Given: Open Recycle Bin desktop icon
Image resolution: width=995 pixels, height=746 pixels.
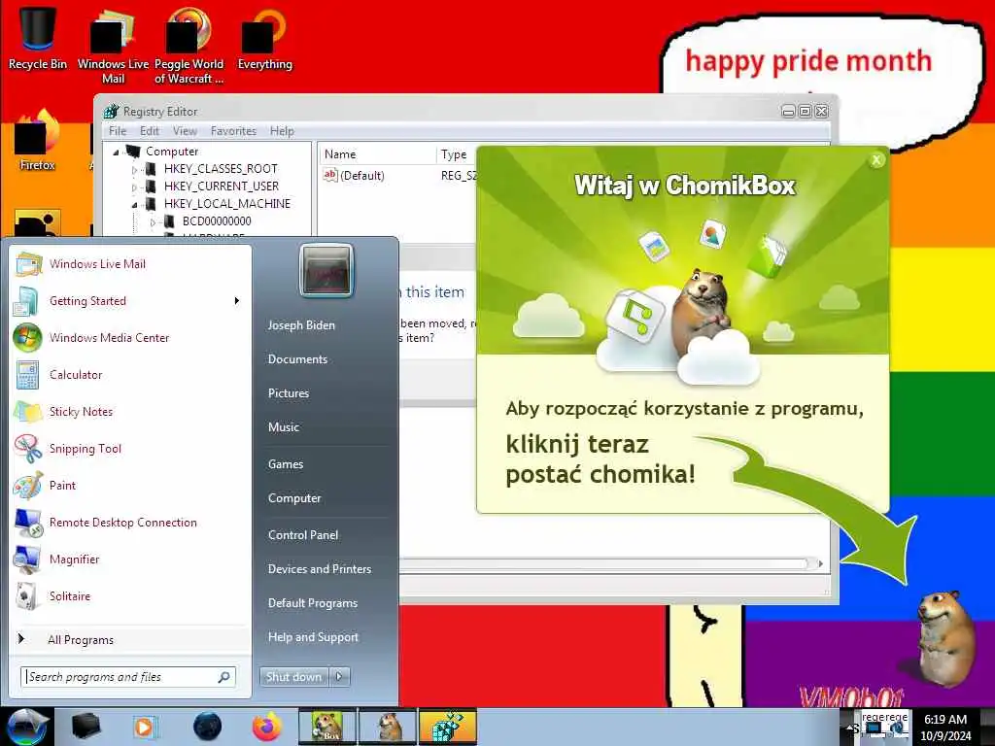Looking at the screenshot, I should (x=38, y=38).
